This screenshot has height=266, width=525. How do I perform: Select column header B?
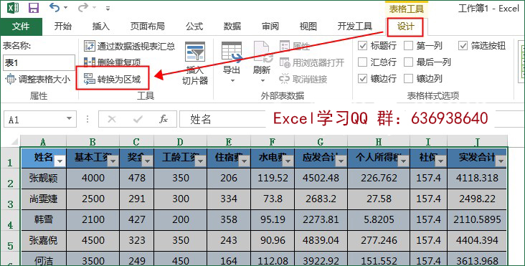[x=93, y=141]
